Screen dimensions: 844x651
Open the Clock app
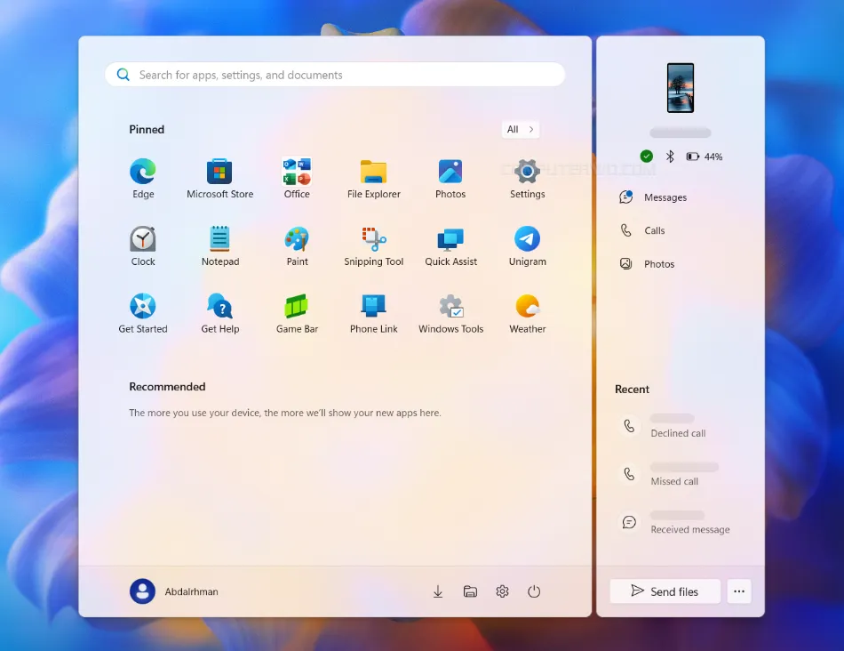(x=143, y=246)
